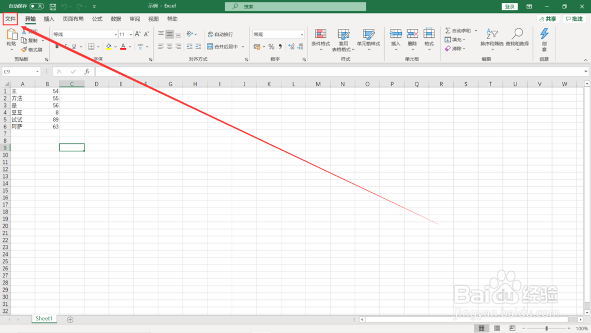Adjust the zoom slider handle
The image size is (591, 333).
pyautogui.click(x=547, y=328)
